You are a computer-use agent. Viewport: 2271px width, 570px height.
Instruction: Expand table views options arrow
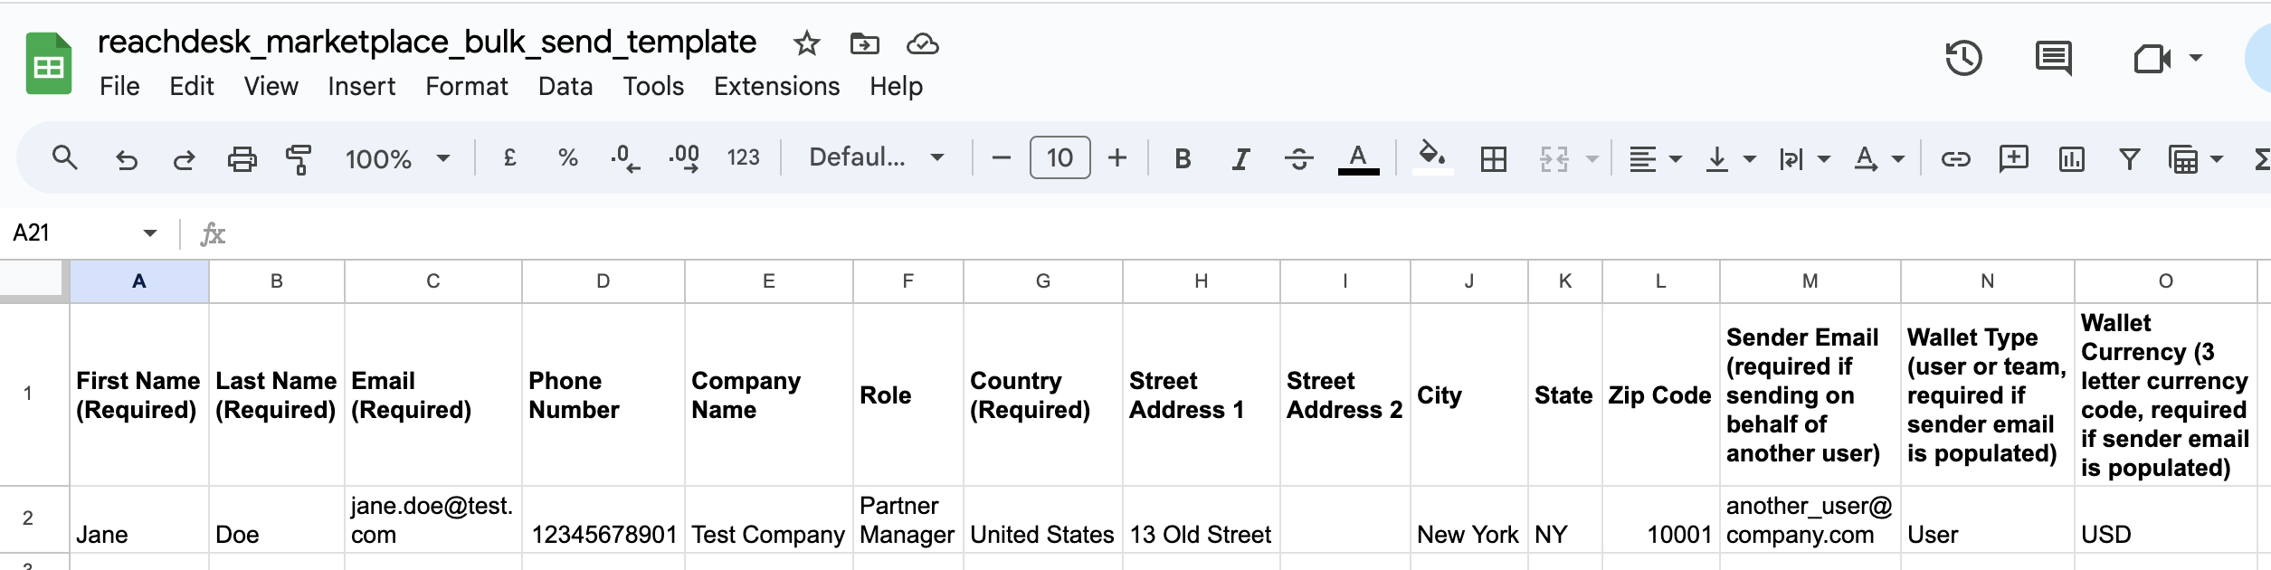(x=2217, y=159)
